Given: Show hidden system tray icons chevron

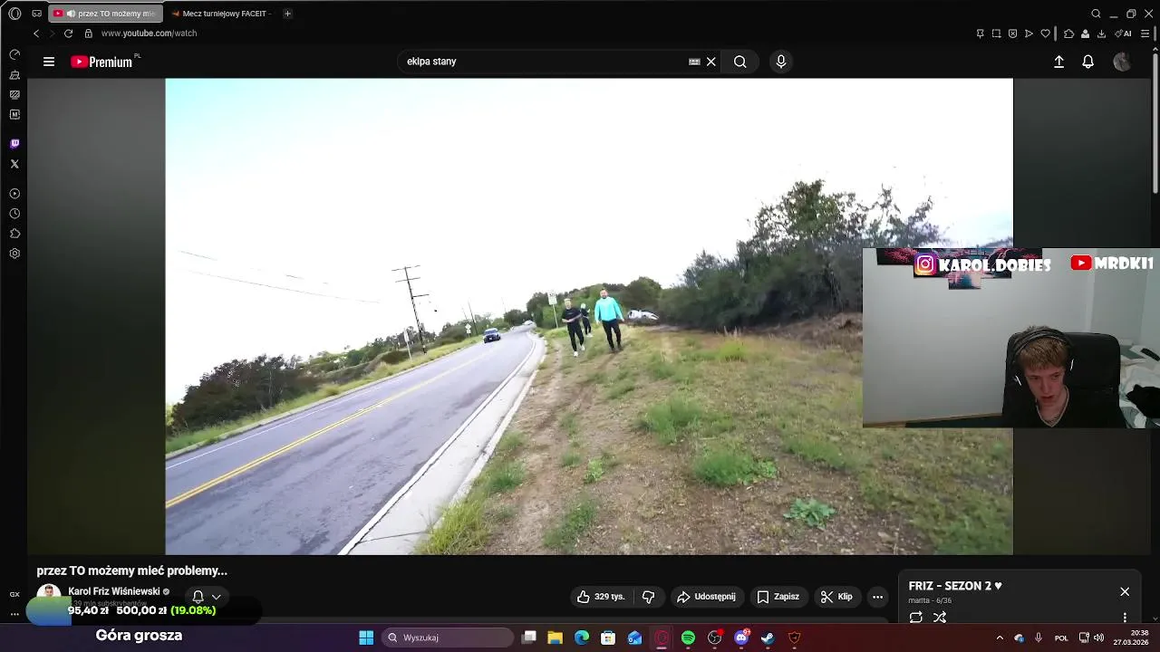Looking at the screenshot, I should click(x=1000, y=638).
